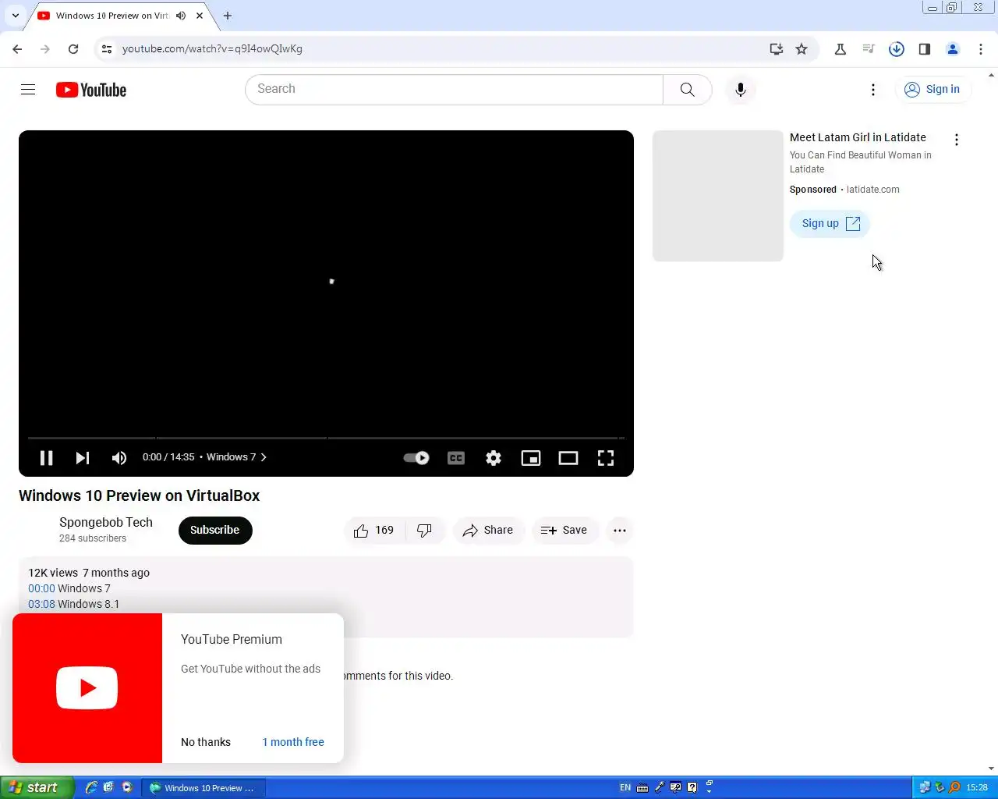This screenshot has height=799, width=998.
Task: Switch to miniplayer mode
Action: (x=531, y=458)
